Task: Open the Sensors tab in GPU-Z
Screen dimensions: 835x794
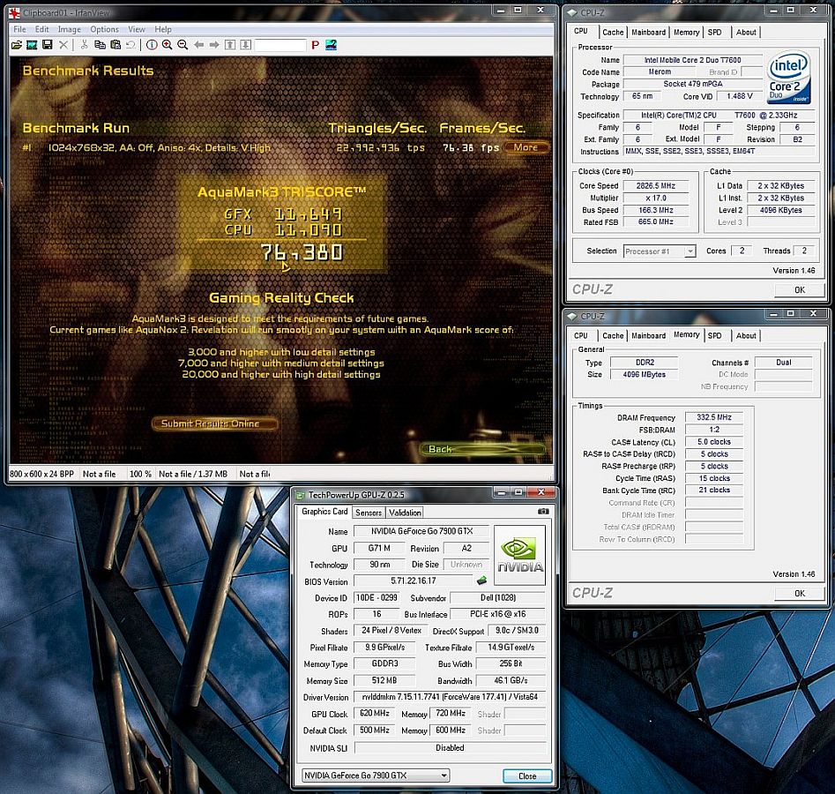Action: (x=369, y=513)
